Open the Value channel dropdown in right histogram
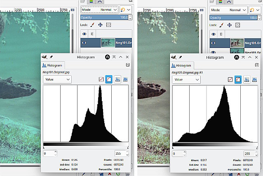This screenshot has height=176, width=263. pyautogui.click(x=186, y=79)
